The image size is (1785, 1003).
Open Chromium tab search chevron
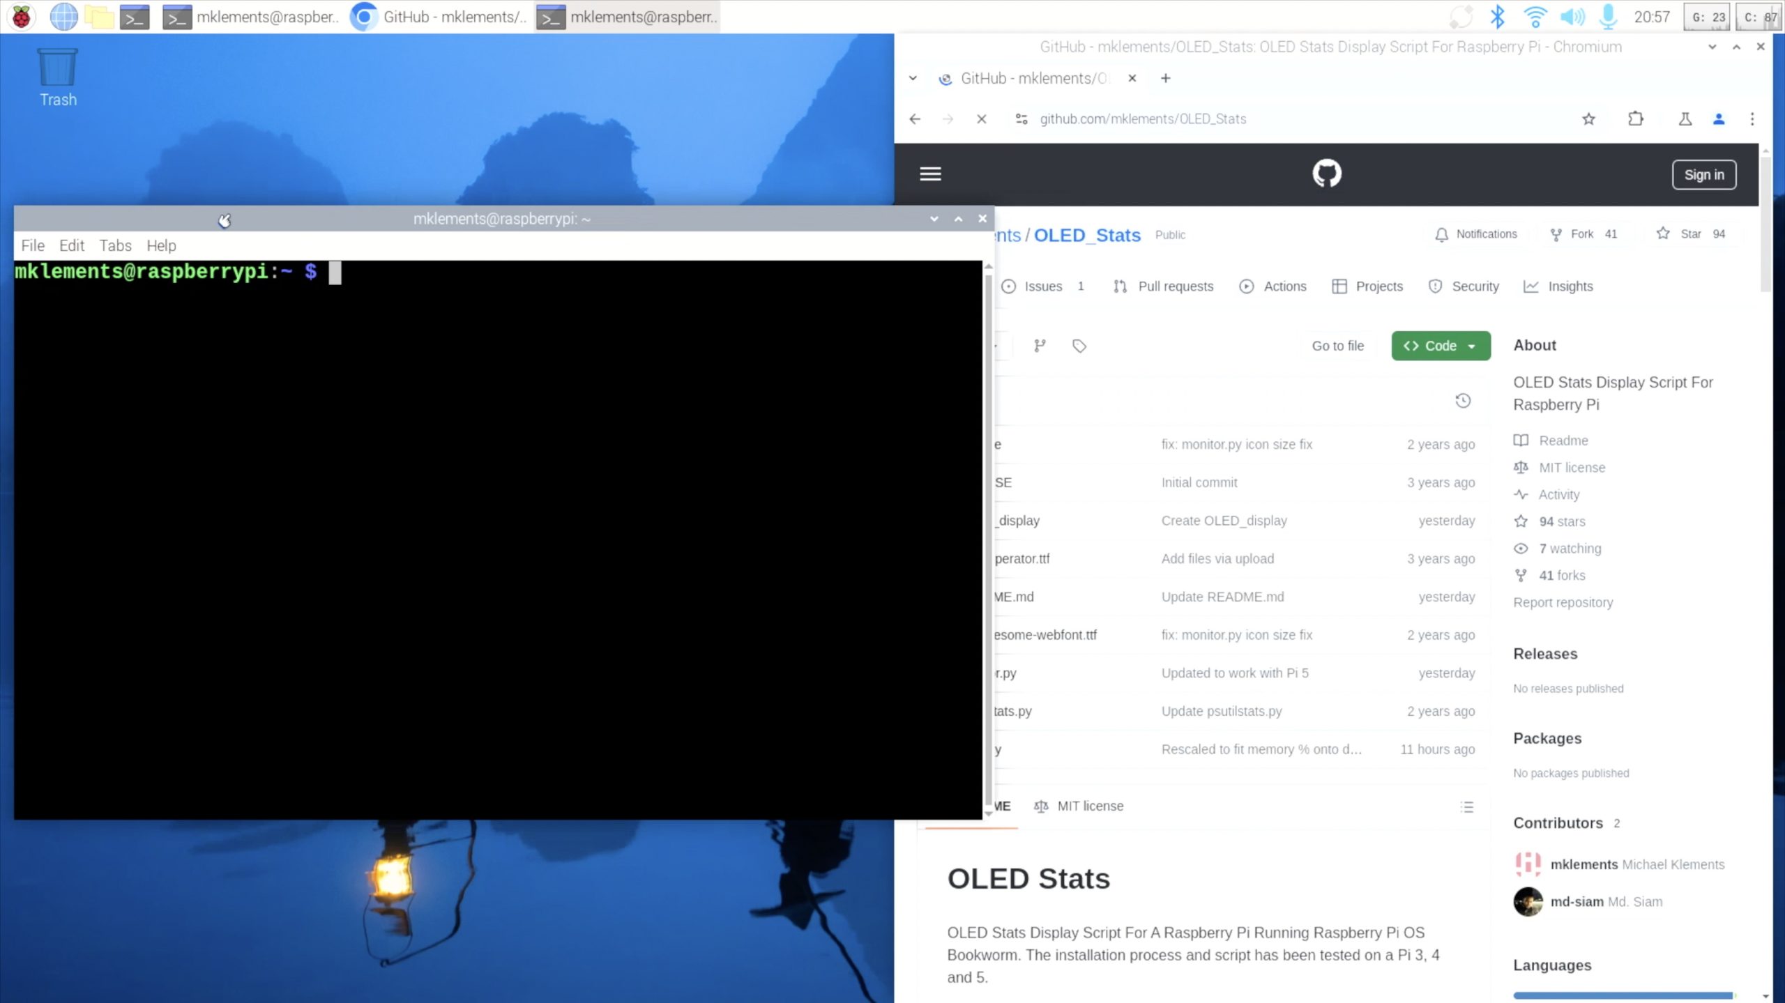click(x=913, y=78)
